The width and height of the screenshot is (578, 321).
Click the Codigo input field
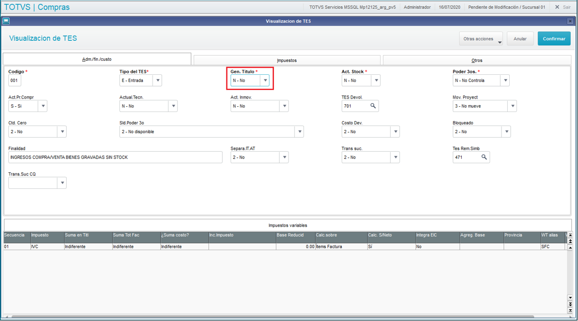pyautogui.click(x=15, y=81)
